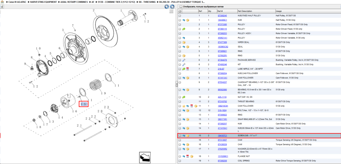Click the green arrow for NUT 425-1110
The width and height of the screenshot is (341, 164).
184,97
